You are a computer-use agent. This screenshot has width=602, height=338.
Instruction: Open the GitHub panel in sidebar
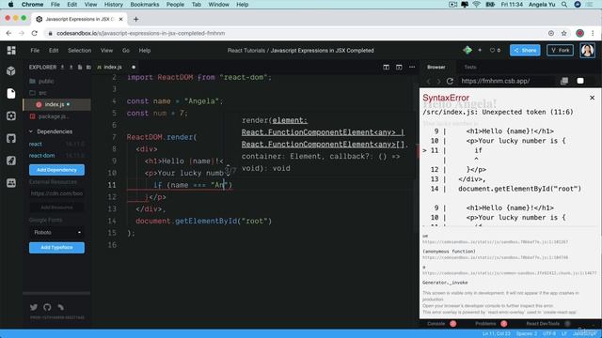point(11,138)
